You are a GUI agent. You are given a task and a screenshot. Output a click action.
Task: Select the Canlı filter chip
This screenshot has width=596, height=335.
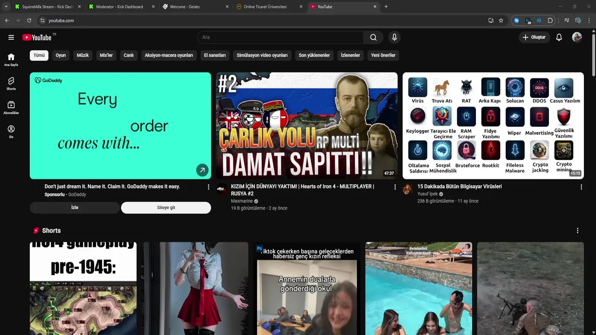pos(129,55)
